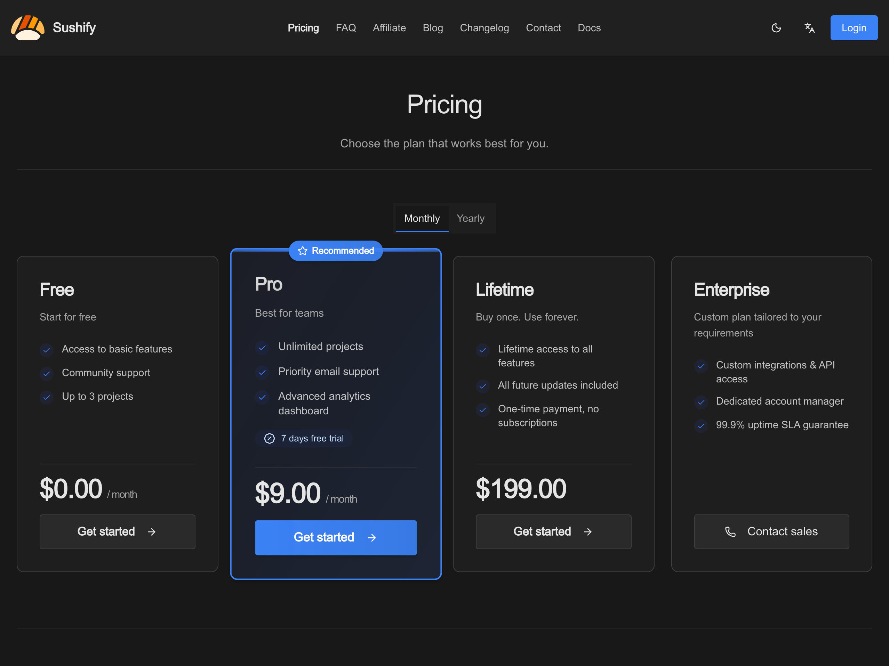Open the language translation icon
The width and height of the screenshot is (889, 666).
pos(809,28)
